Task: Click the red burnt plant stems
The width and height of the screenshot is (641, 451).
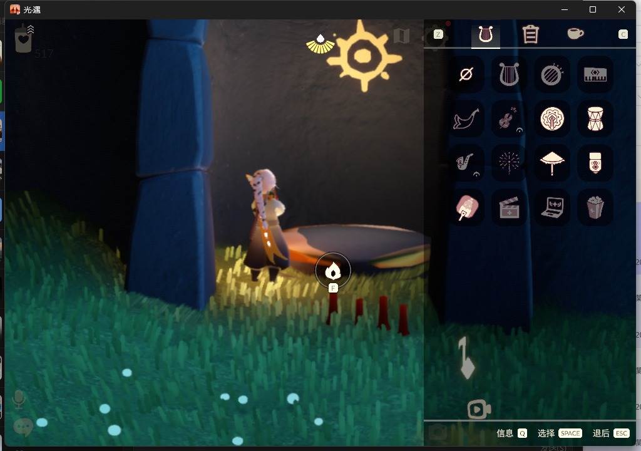Action: tap(368, 314)
